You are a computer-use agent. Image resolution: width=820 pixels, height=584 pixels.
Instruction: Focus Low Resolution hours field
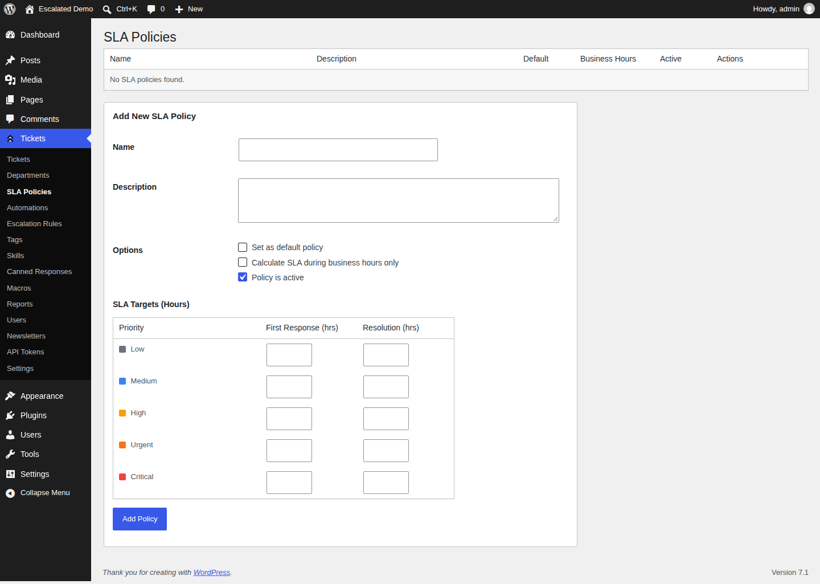(386, 355)
